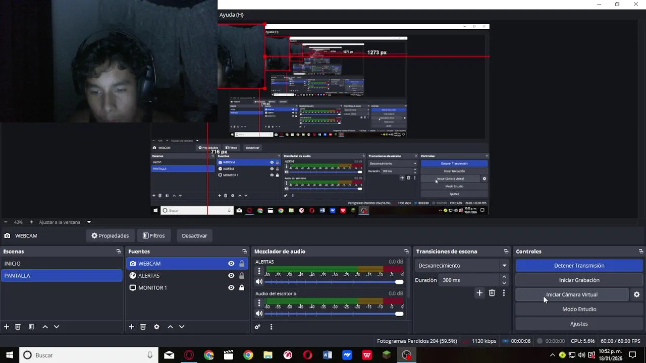Add a new source in the Fuentes panel

coord(131,327)
